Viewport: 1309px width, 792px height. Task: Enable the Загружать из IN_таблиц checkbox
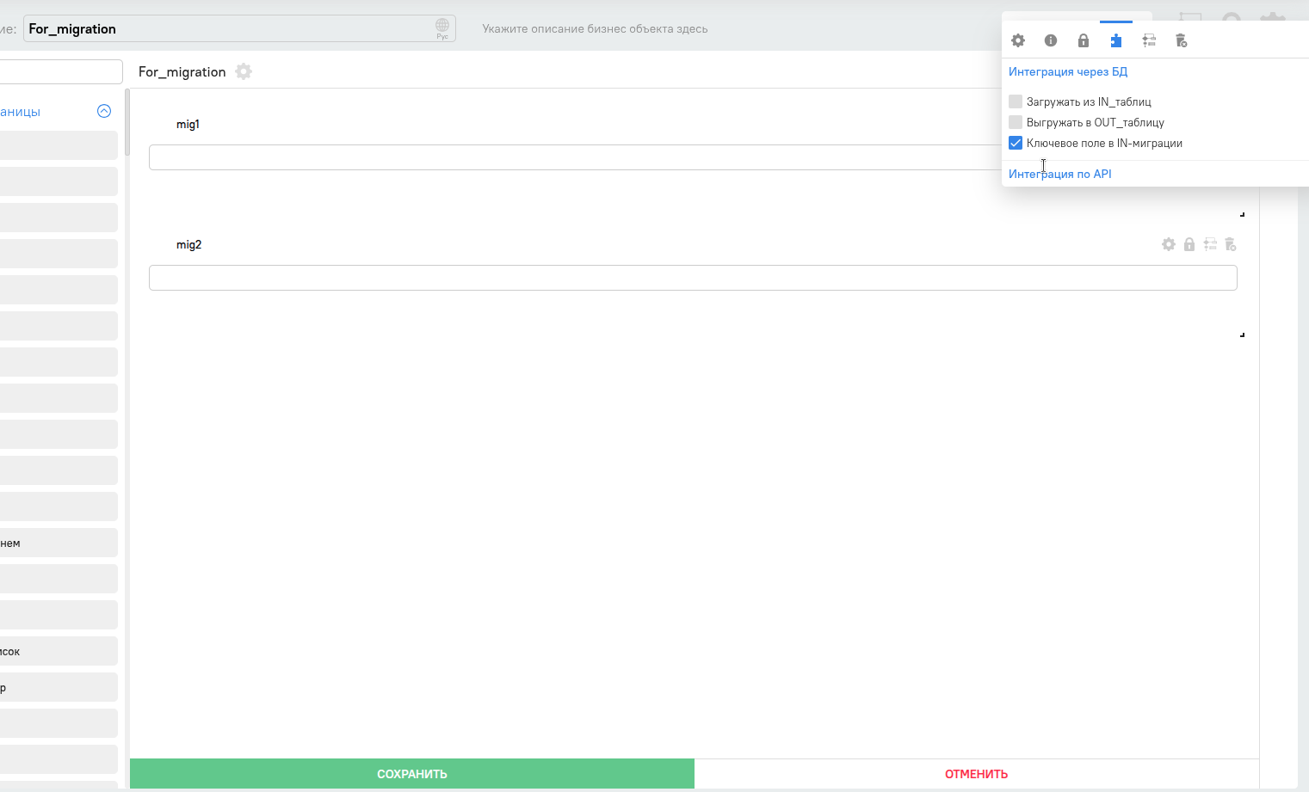pos(1016,101)
